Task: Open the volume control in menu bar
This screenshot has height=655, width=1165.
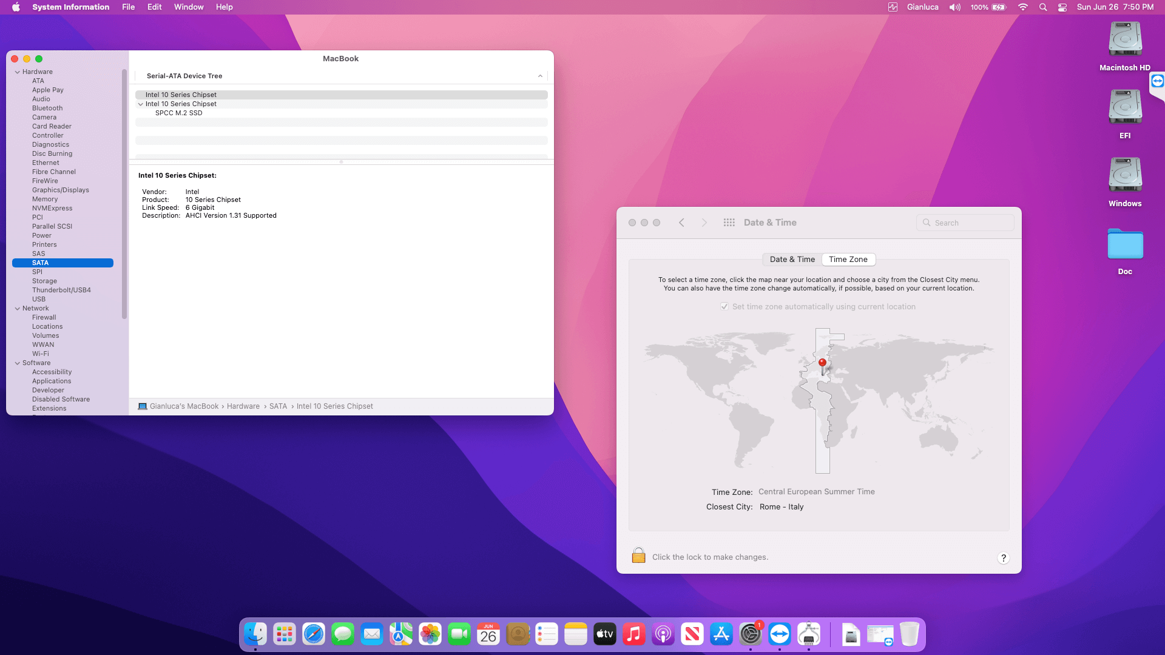Action: pos(955,7)
